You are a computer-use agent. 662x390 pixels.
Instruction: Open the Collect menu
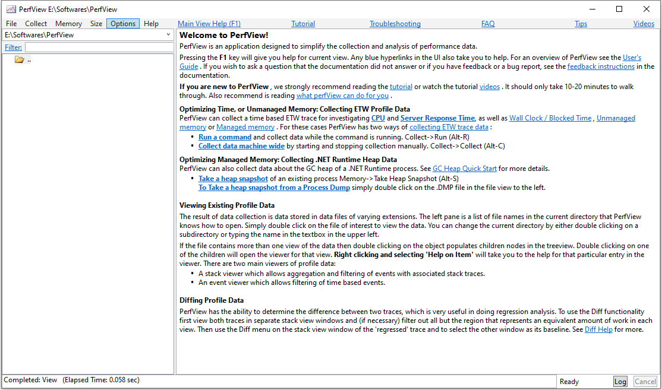click(36, 24)
